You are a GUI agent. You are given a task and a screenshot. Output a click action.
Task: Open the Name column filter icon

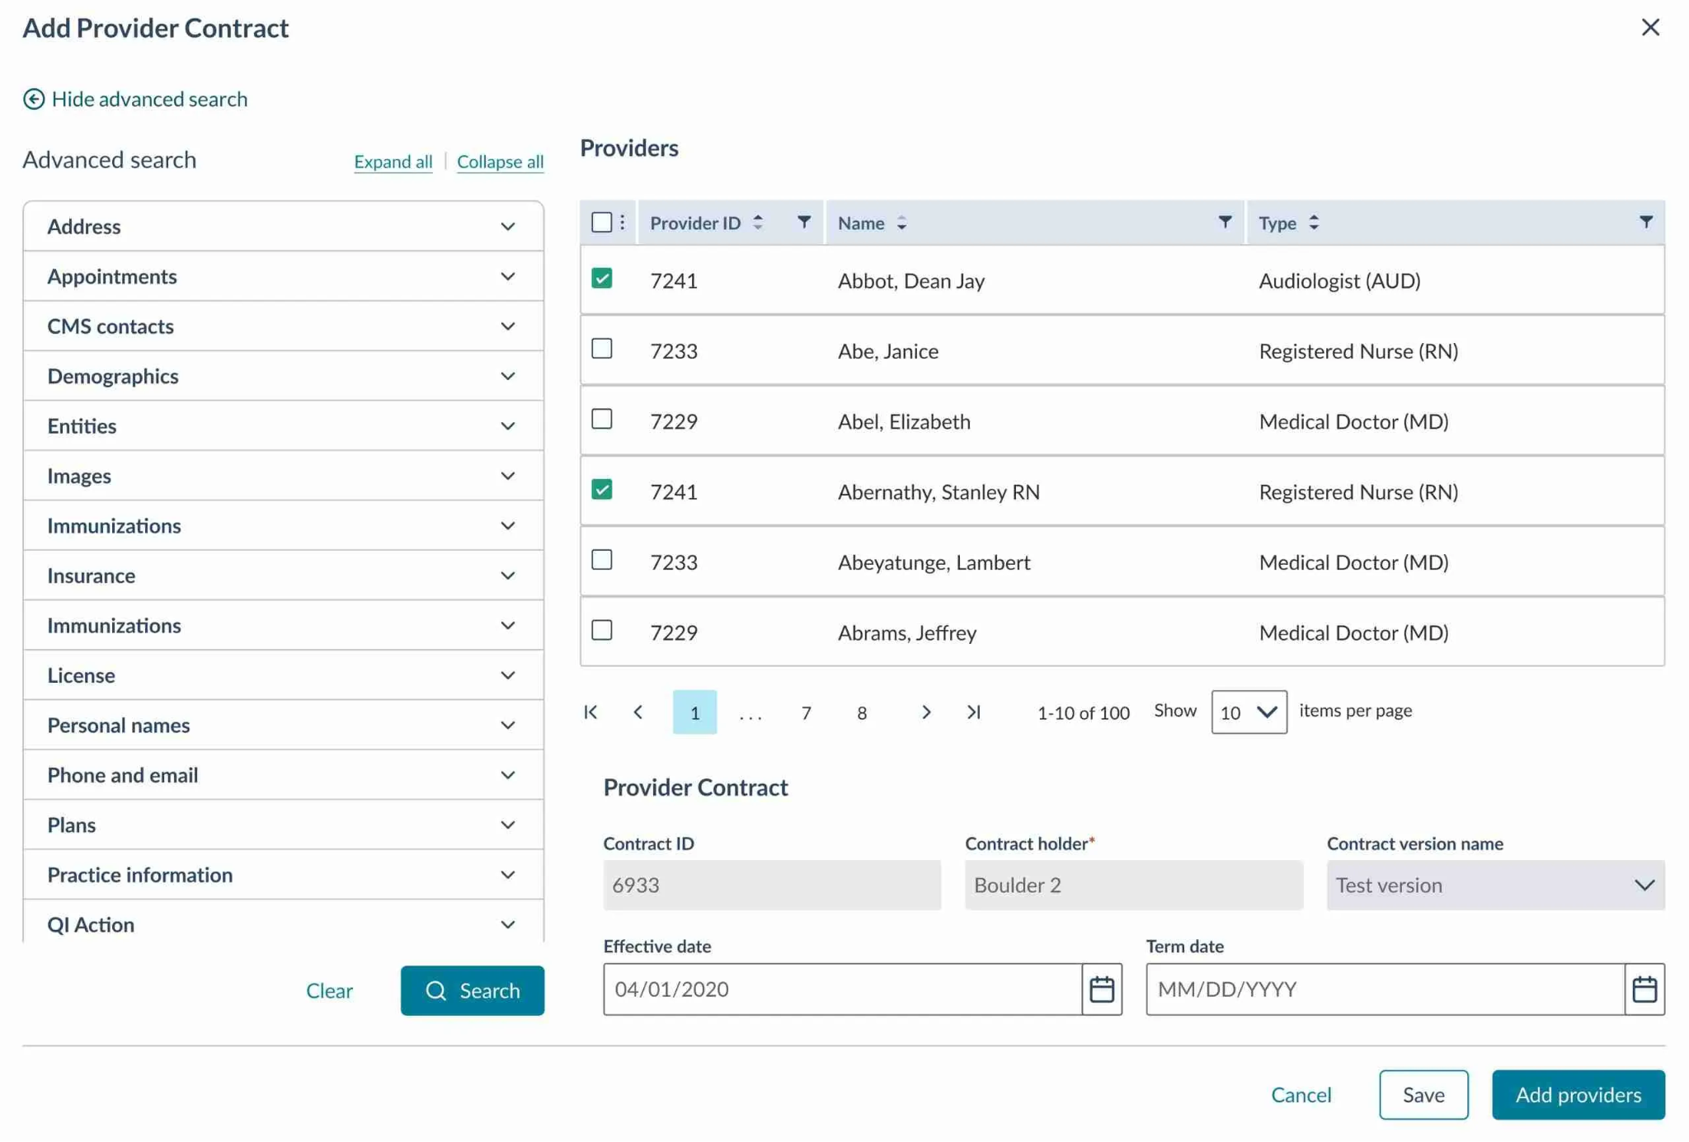click(x=1225, y=222)
